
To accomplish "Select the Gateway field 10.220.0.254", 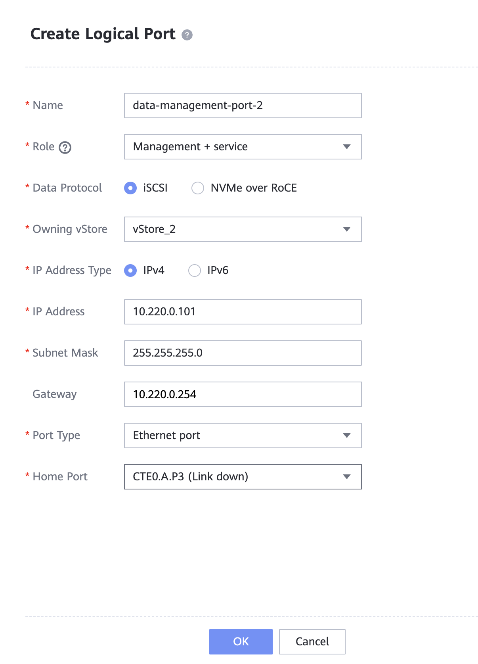I will point(243,394).
